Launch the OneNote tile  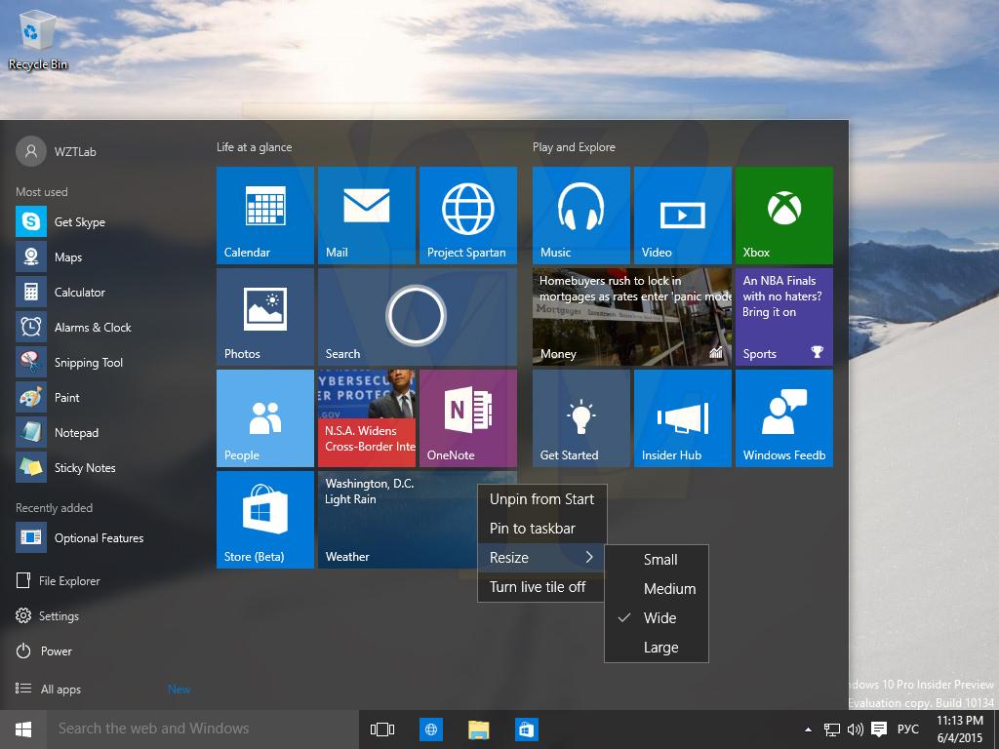(467, 417)
